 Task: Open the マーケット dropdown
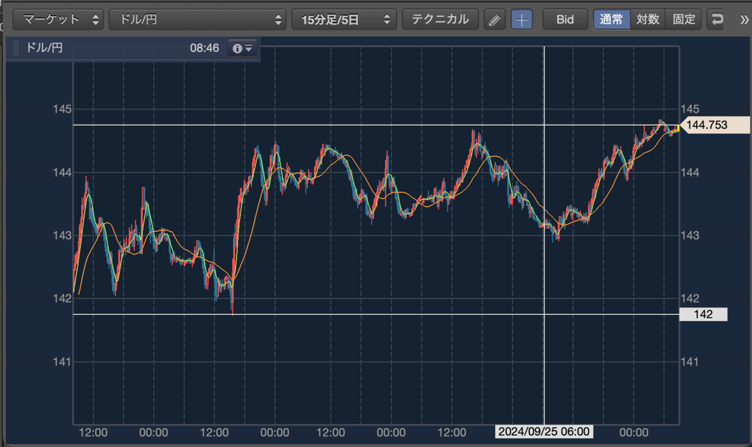tap(58, 19)
